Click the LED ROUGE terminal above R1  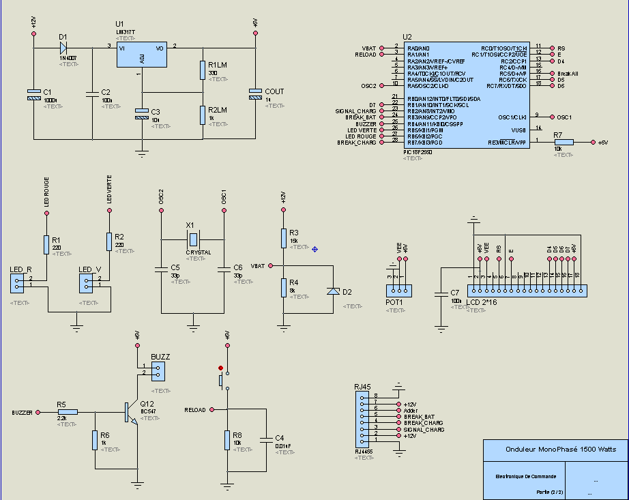pyautogui.click(x=46, y=214)
